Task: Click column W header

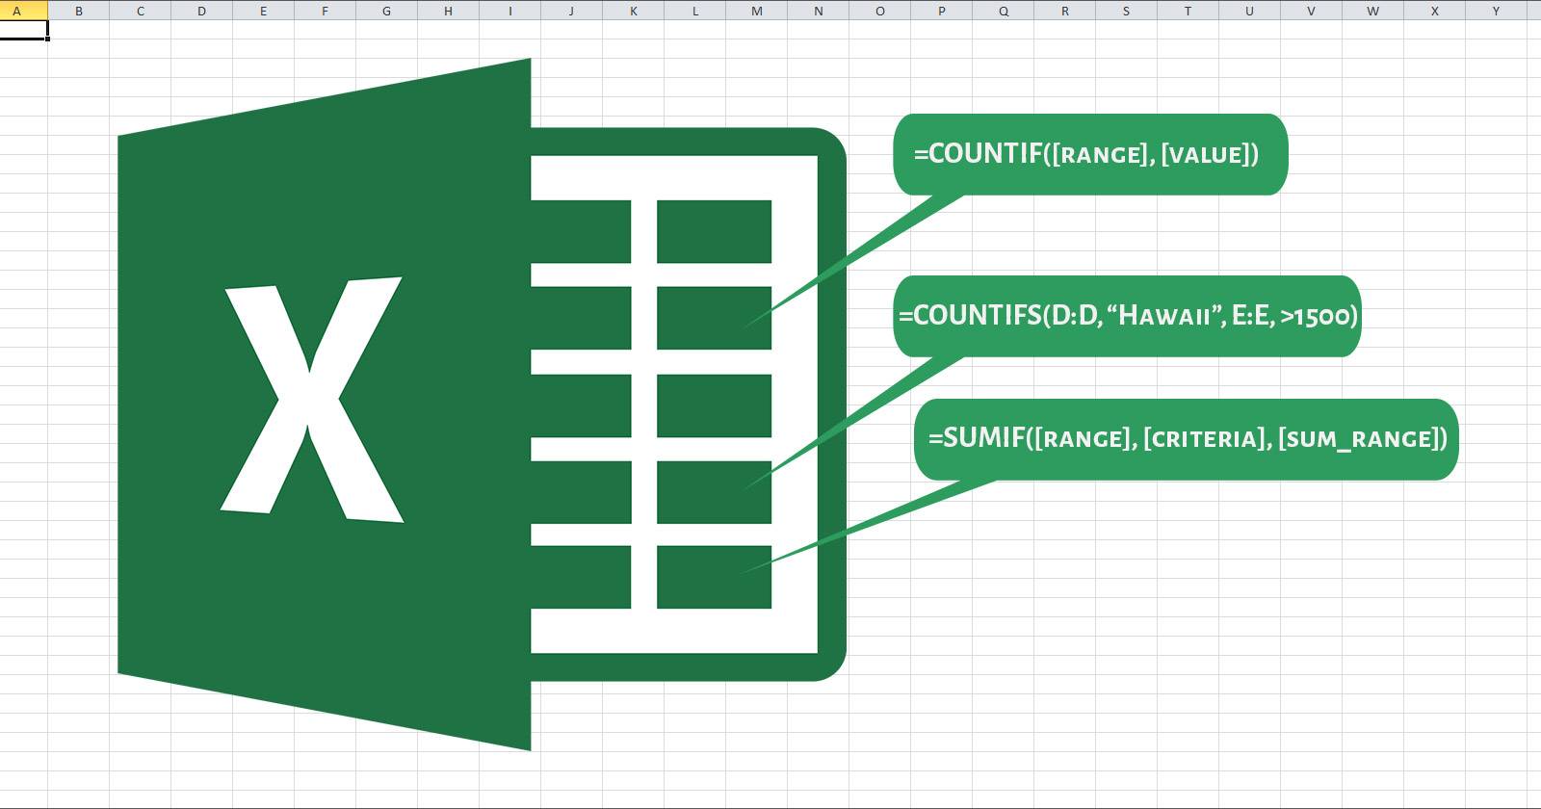Action: 1373,12
